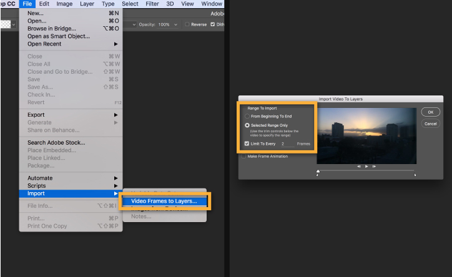
Task: Step back one frame in the video preview
Action: point(359,167)
